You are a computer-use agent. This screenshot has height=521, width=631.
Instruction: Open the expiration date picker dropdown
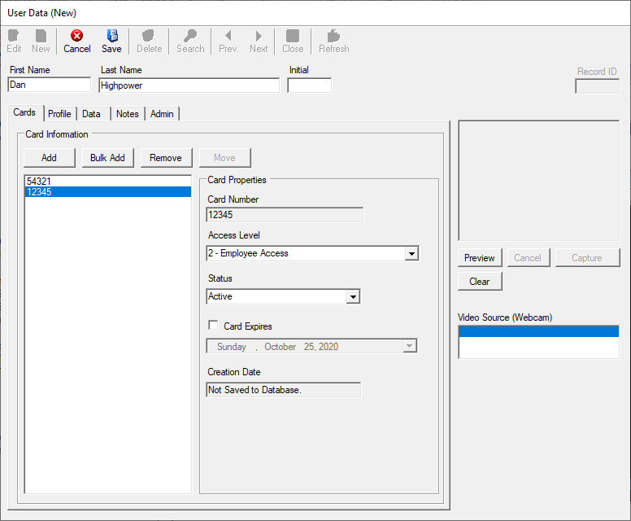(x=410, y=346)
